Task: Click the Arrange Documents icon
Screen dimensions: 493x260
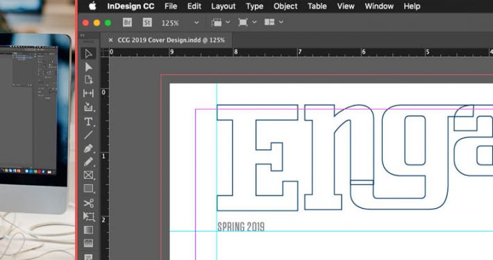Action: [269, 22]
